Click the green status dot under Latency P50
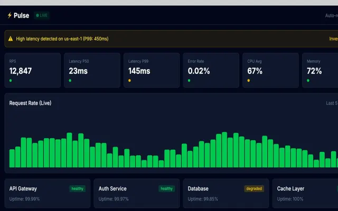This screenshot has width=338, height=211. 70,81
